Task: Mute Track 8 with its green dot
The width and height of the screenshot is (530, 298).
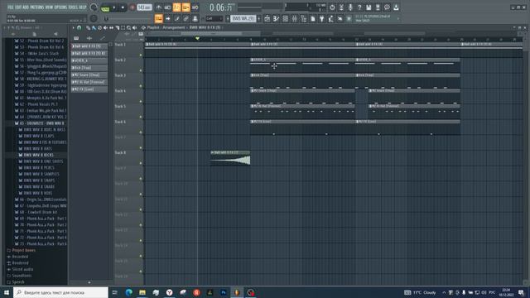Action: 141,163
